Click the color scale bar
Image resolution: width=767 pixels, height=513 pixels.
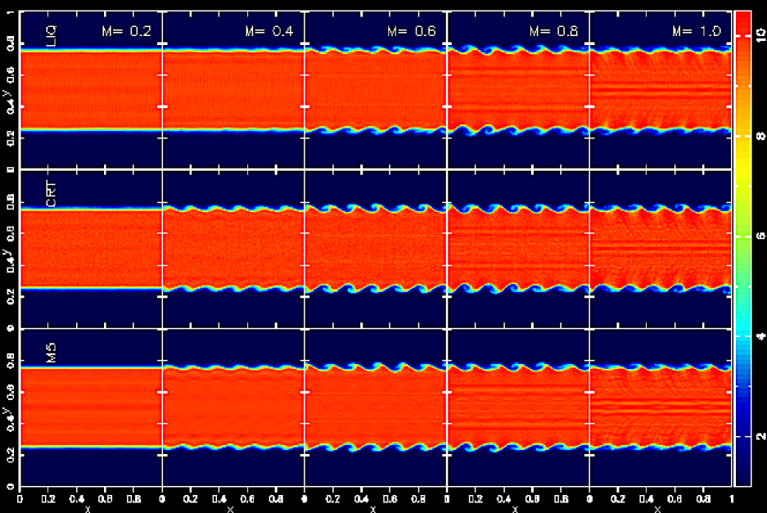pyautogui.click(x=743, y=249)
